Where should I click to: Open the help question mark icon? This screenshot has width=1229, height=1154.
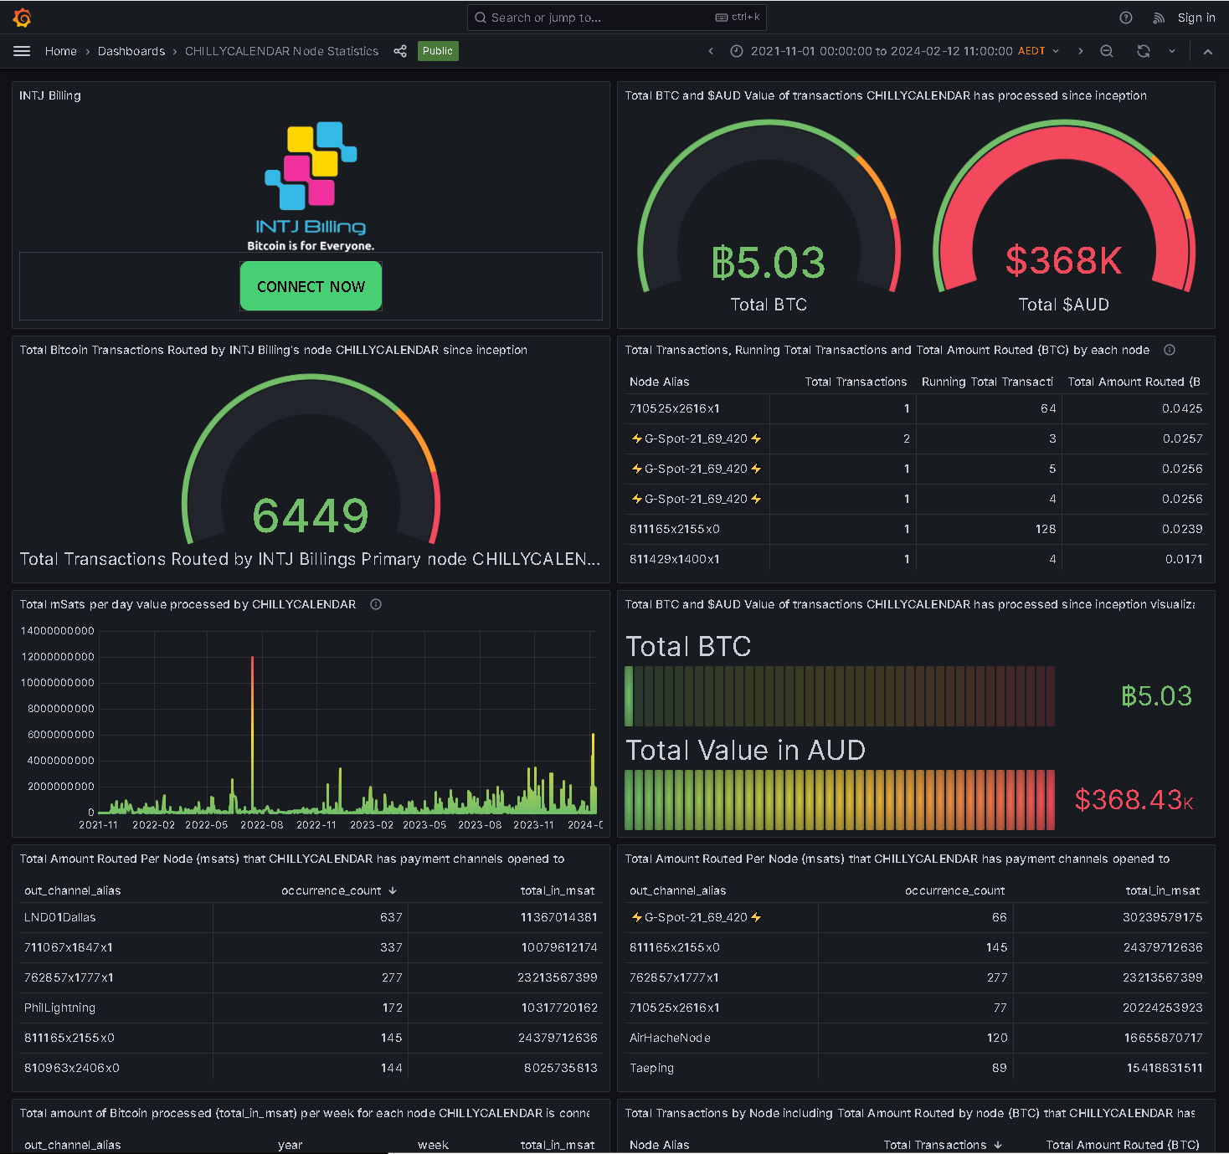(1126, 18)
